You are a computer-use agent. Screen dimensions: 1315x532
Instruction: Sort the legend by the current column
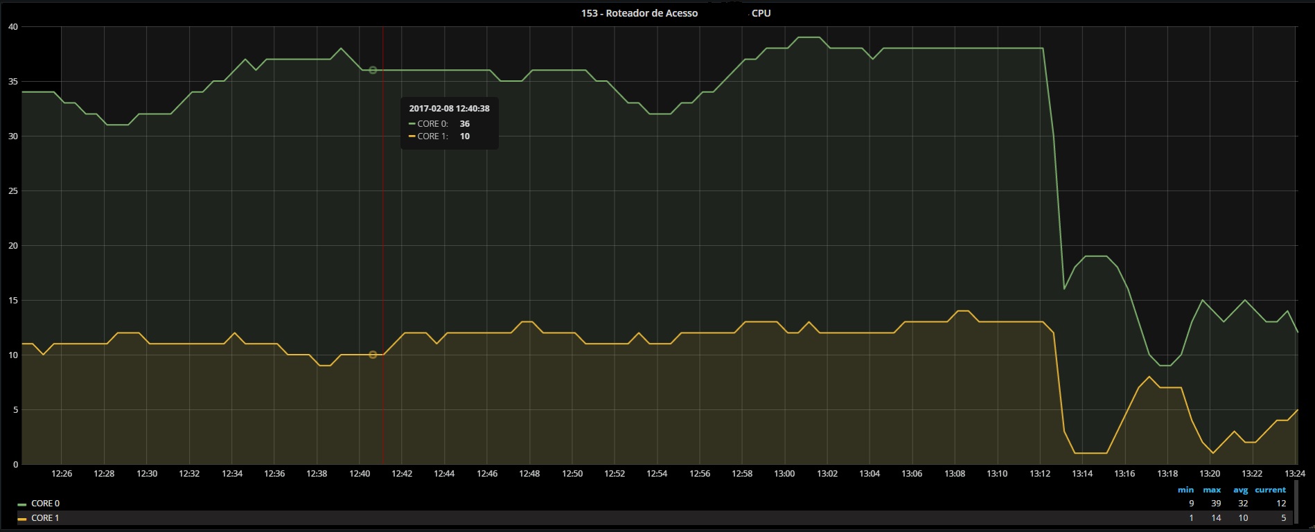click(x=1270, y=490)
